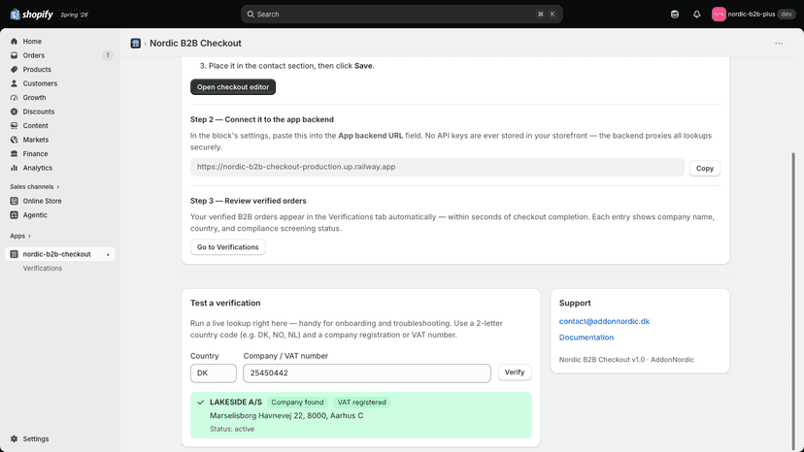Image resolution: width=804 pixels, height=452 pixels.
Task: Copy the app backend URL
Action: click(705, 168)
